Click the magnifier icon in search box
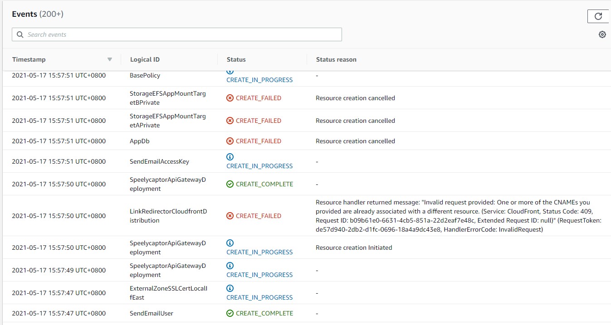 tap(20, 34)
